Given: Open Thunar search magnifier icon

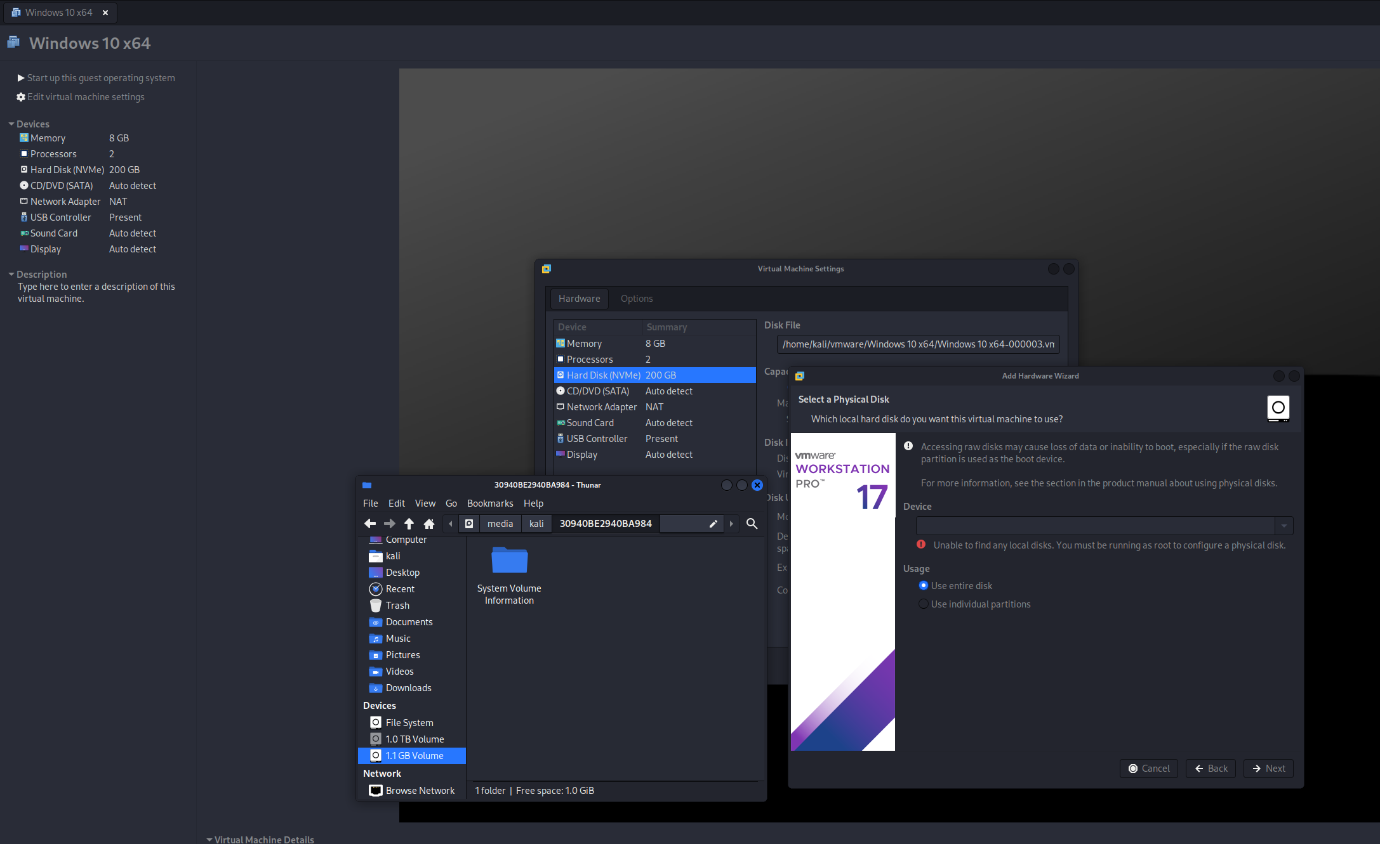Looking at the screenshot, I should click(752, 524).
